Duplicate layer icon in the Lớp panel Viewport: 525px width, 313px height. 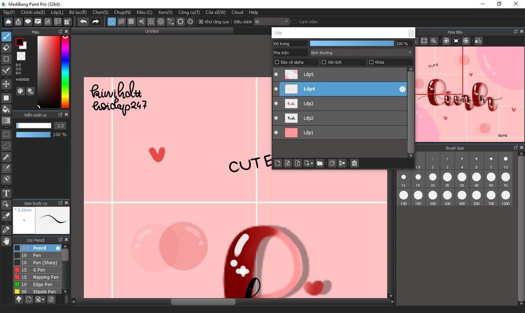click(x=332, y=163)
